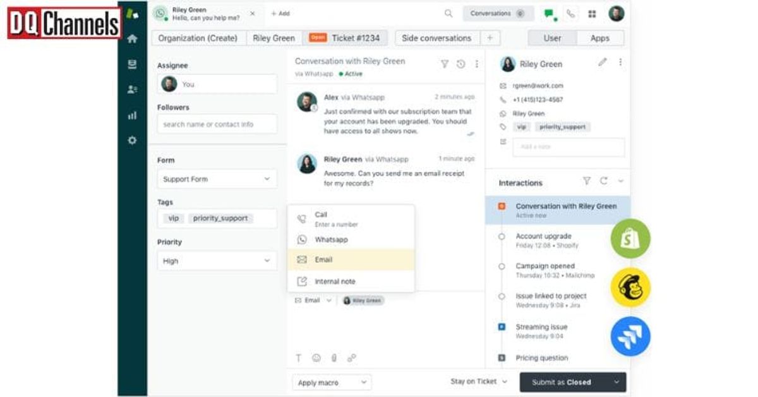Open the Home view in the sidebar

click(x=132, y=39)
